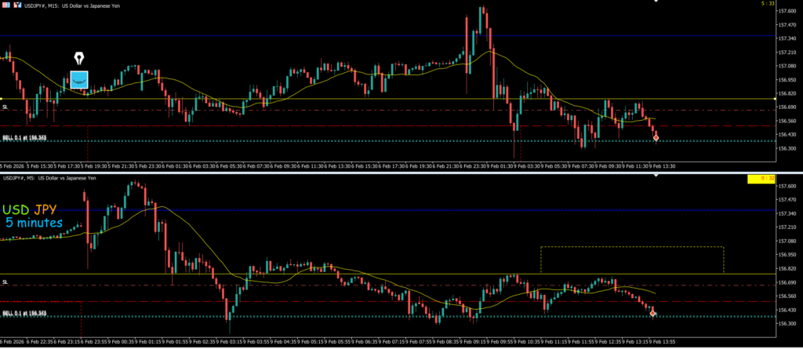Select the price marker diamond on the M5 chart
The width and height of the screenshot is (803, 349).
pos(653,314)
